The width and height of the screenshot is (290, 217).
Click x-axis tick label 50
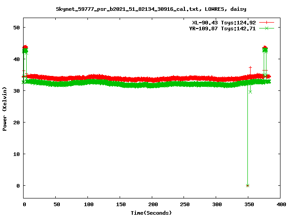(57, 204)
